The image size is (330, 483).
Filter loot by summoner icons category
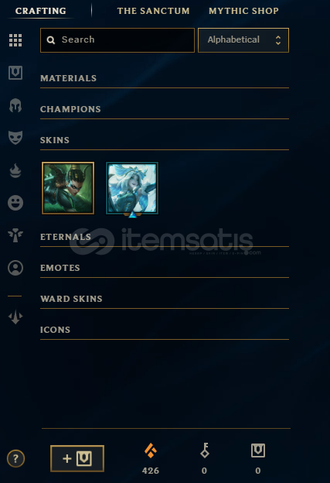click(x=15, y=268)
